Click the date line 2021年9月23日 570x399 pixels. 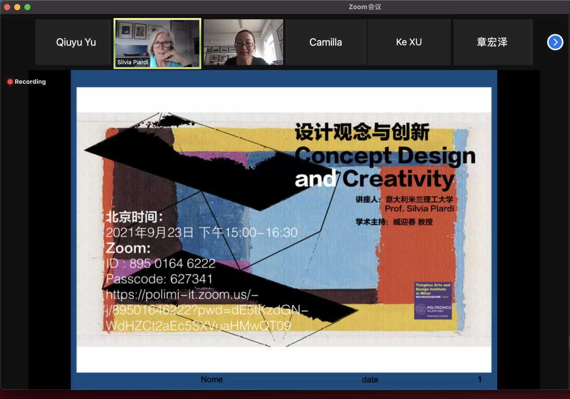tap(202, 232)
